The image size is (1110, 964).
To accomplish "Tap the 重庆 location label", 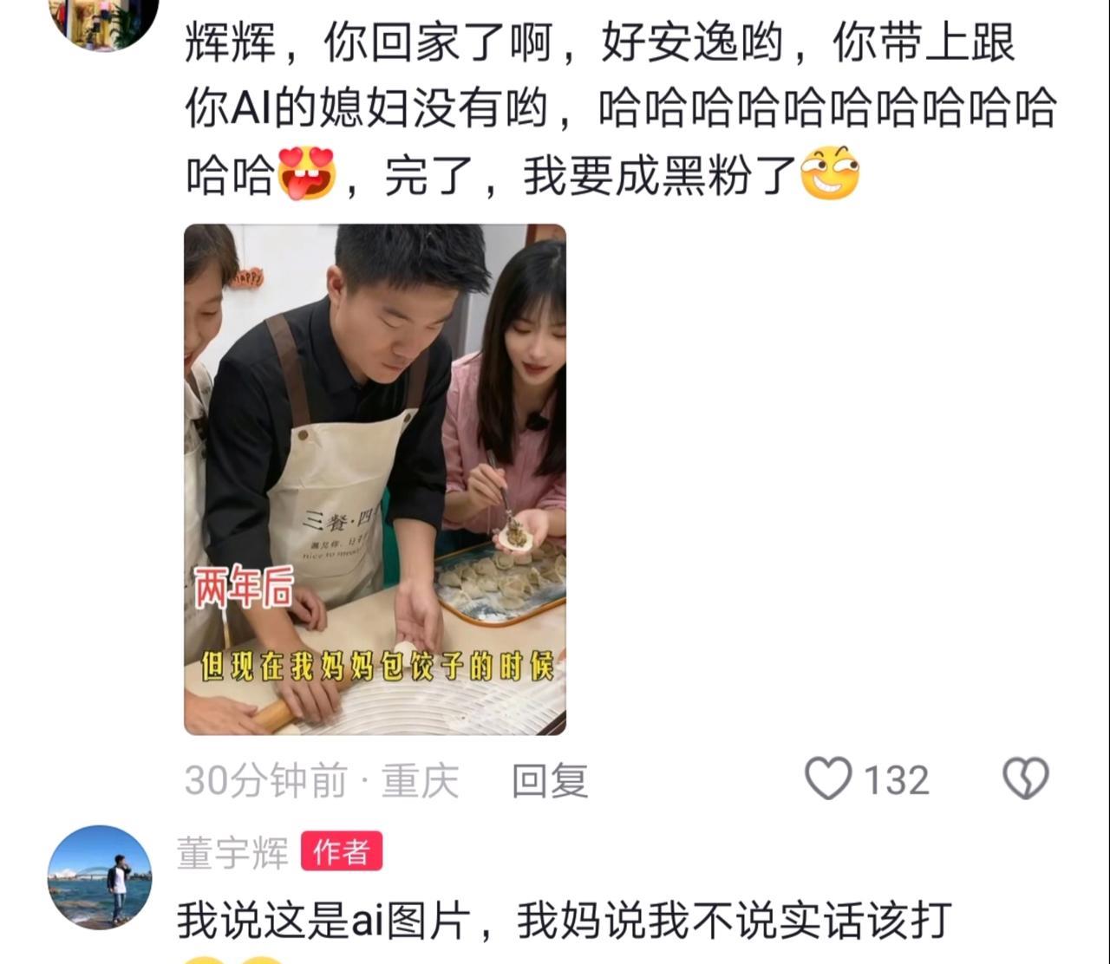I will tap(421, 781).
